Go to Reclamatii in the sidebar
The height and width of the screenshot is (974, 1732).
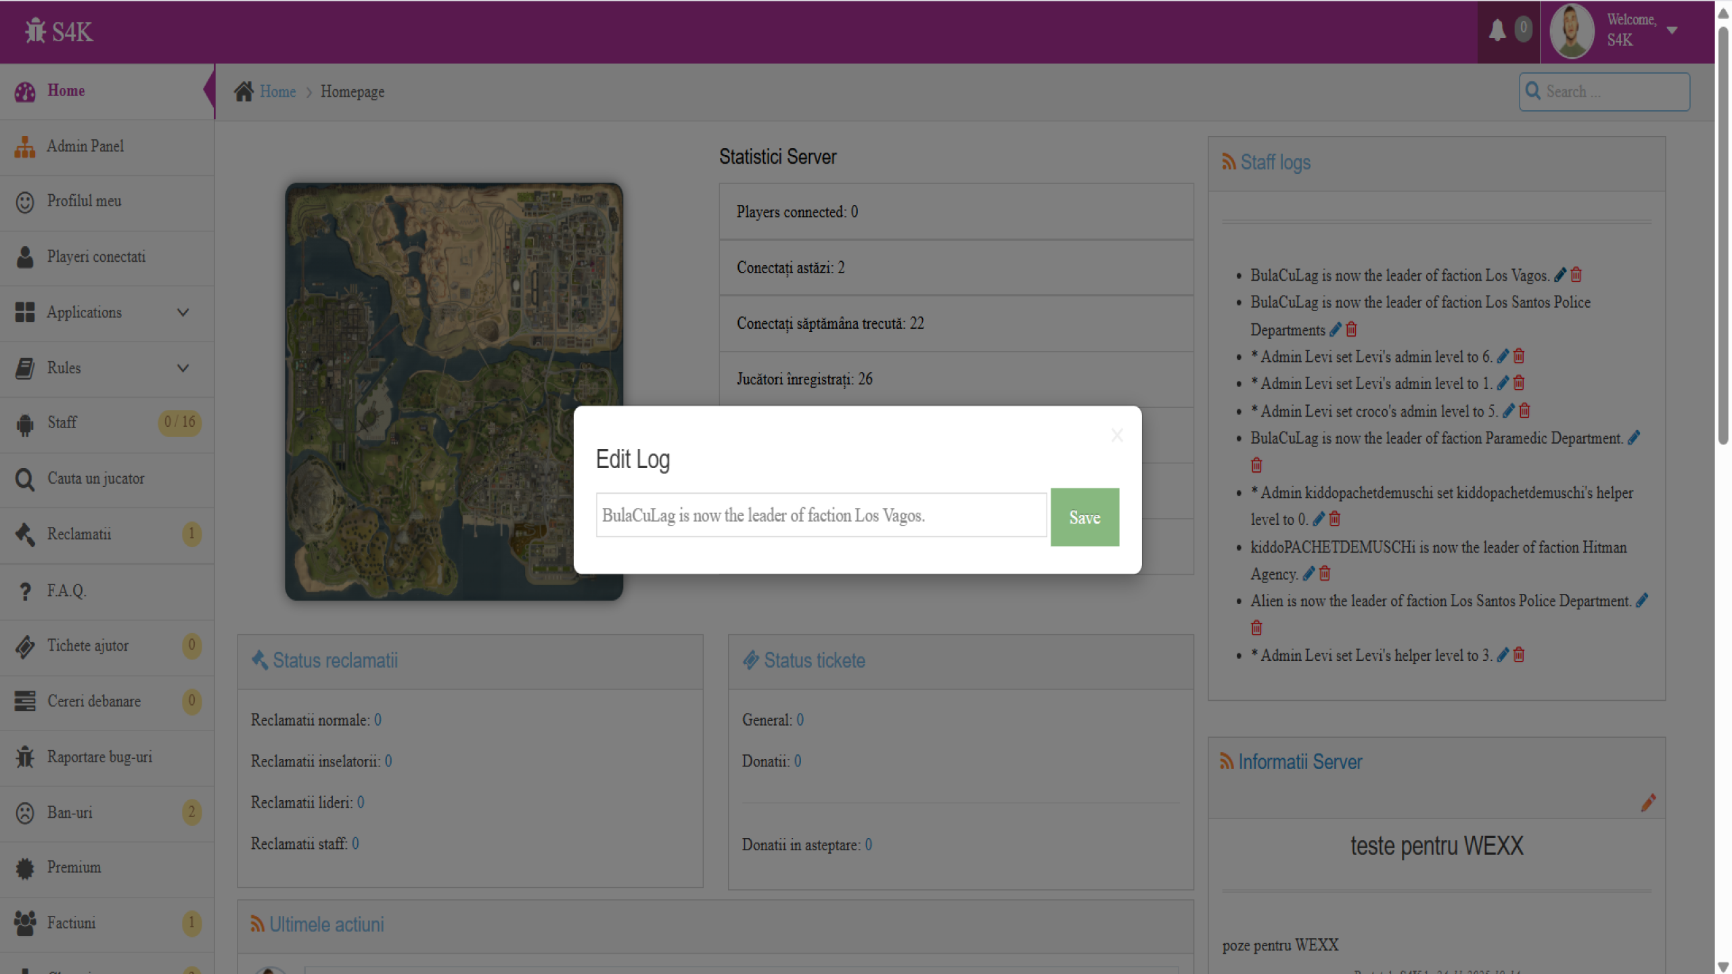pos(79,534)
